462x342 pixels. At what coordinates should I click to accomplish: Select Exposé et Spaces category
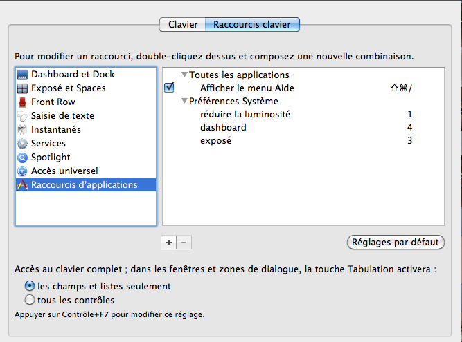tap(86, 88)
